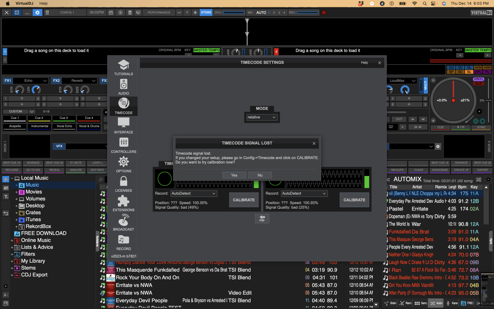Open the Tutorials section in settings
494x309 pixels.
click(124, 68)
